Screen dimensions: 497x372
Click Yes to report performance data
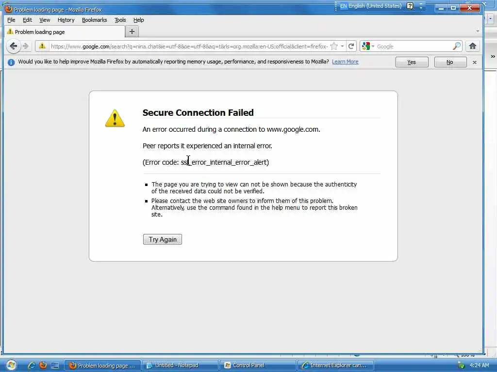pos(412,62)
